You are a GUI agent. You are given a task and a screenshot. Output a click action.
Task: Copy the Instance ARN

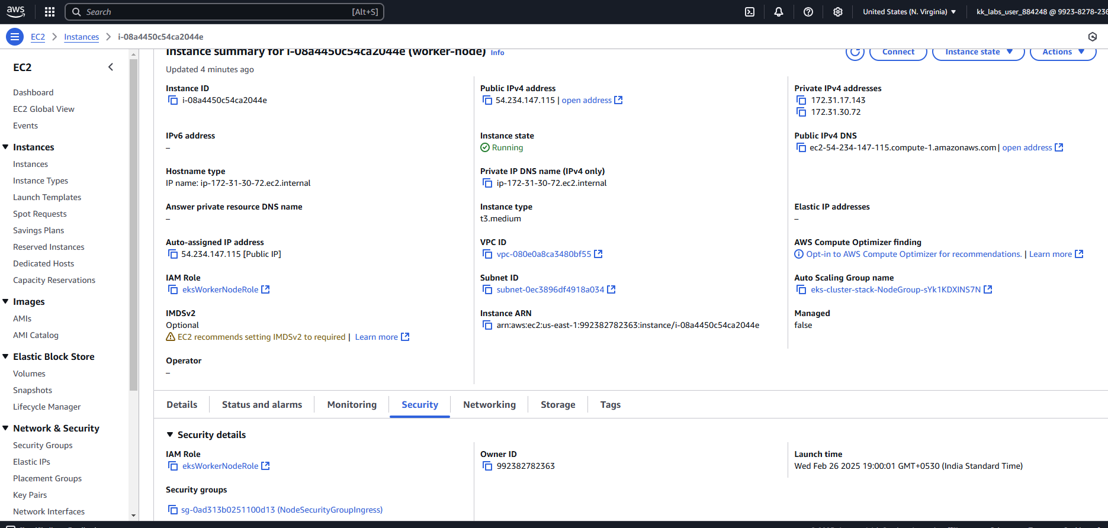[x=487, y=326]
